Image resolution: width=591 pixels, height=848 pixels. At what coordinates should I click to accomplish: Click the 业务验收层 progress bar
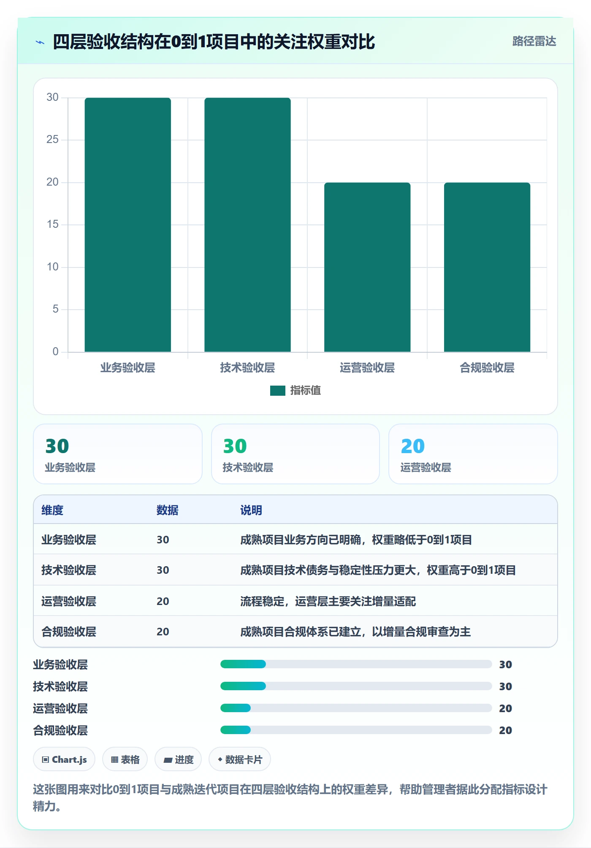tap(356, 664)
